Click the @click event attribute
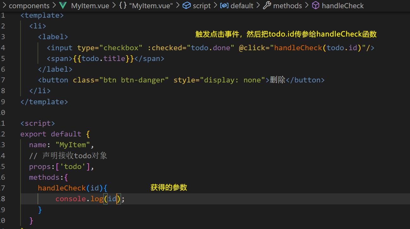The image size is (410, 229). point(252,48)
